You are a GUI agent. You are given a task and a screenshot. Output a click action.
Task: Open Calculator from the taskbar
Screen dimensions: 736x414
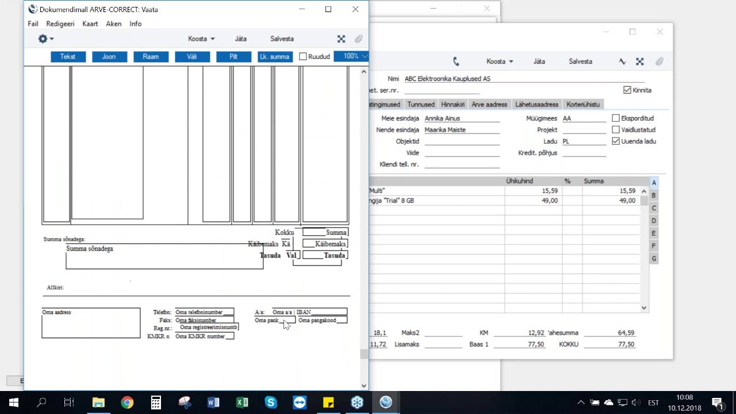click(156, 402)
